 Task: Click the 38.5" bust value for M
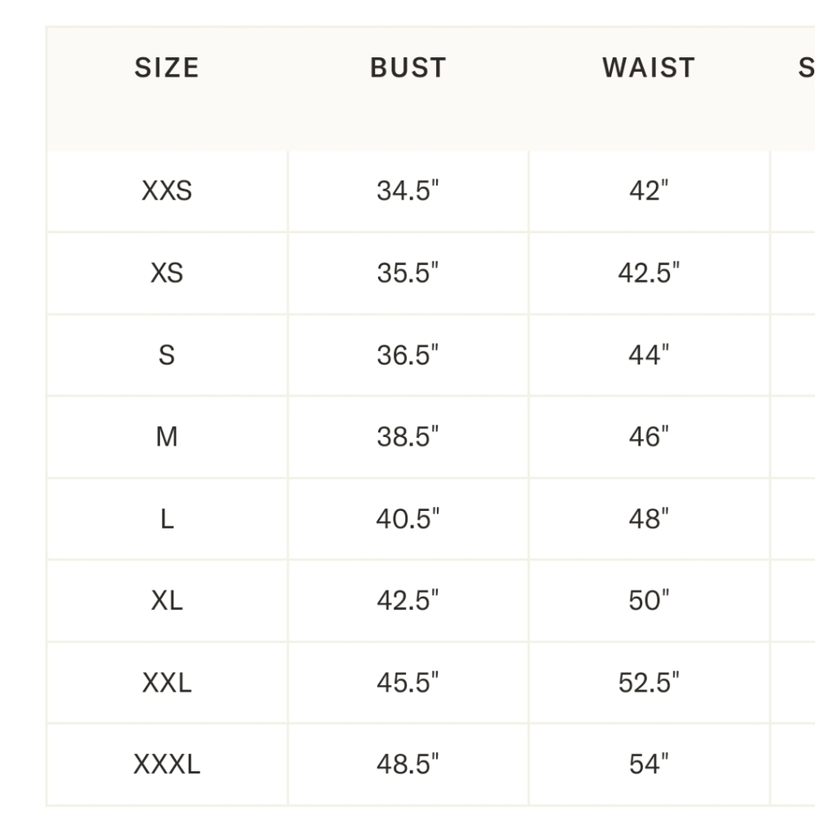coord(408,437)
